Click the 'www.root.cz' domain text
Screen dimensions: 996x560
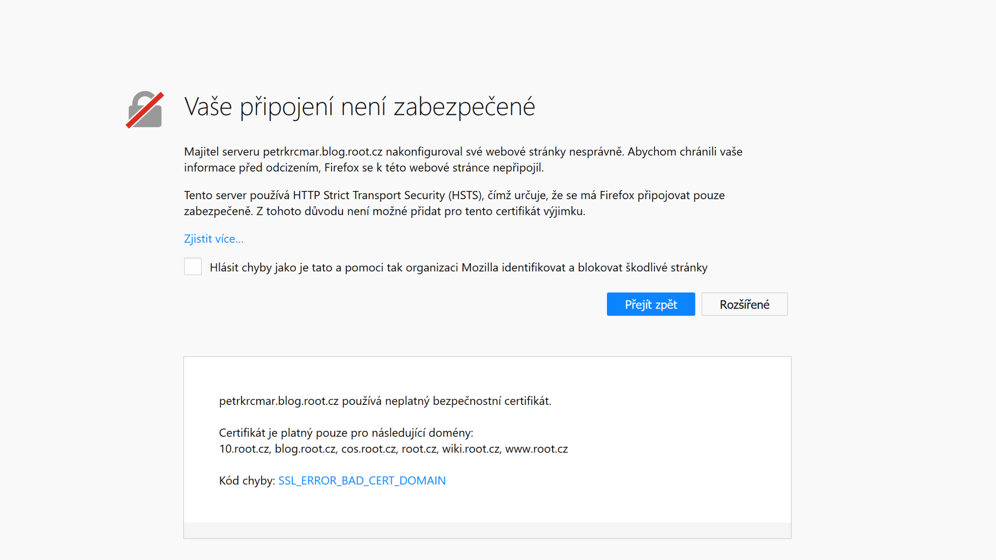coord(536,449)
